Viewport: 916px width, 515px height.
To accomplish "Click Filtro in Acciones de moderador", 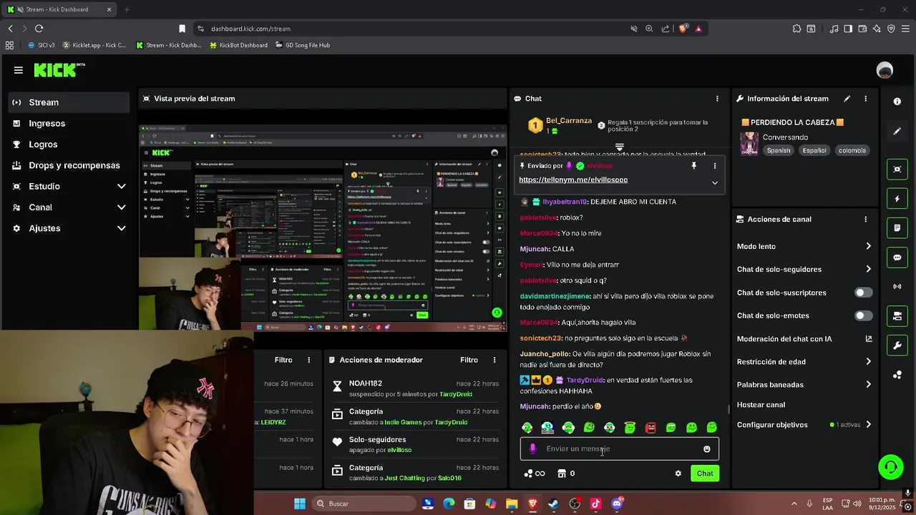I will pos(469,360).
